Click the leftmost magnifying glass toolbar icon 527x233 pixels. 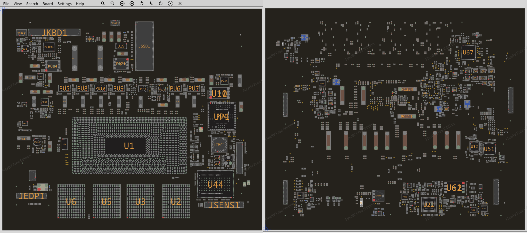[103, 3]
